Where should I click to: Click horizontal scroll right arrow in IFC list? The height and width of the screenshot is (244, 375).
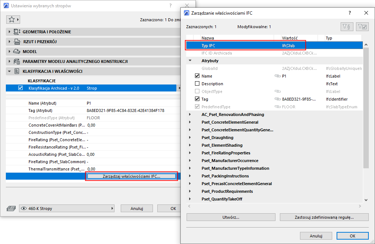tap(360, 206)
